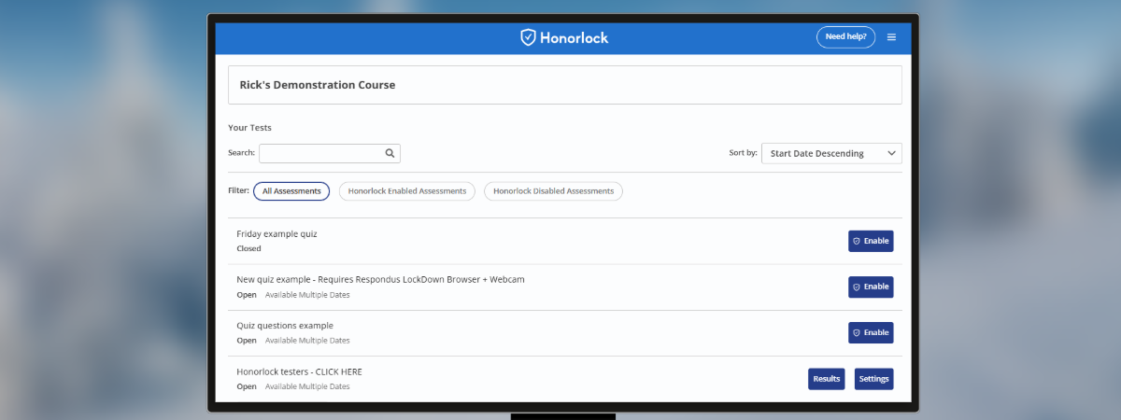This screenshot has height=420, width=1121.
Task: Enable Honorlock for Friday example quiz
Action: (871, 241)
